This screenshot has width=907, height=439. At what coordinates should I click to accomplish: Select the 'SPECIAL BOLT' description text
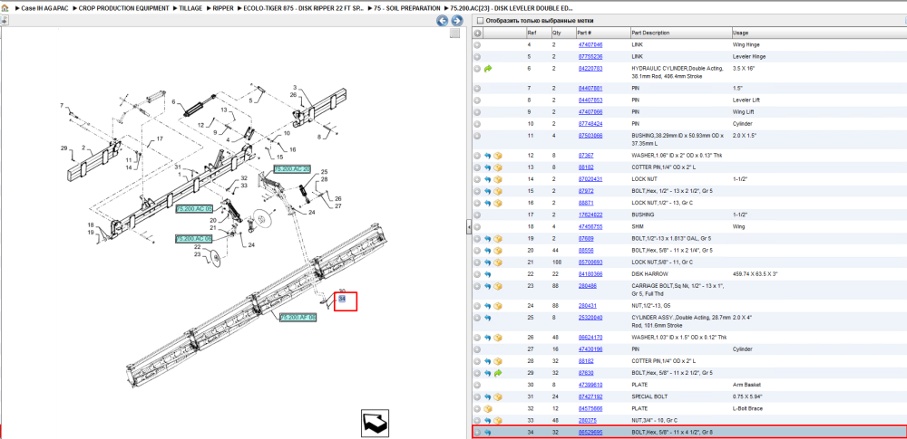pyautogui.click(x=649, y=396)
